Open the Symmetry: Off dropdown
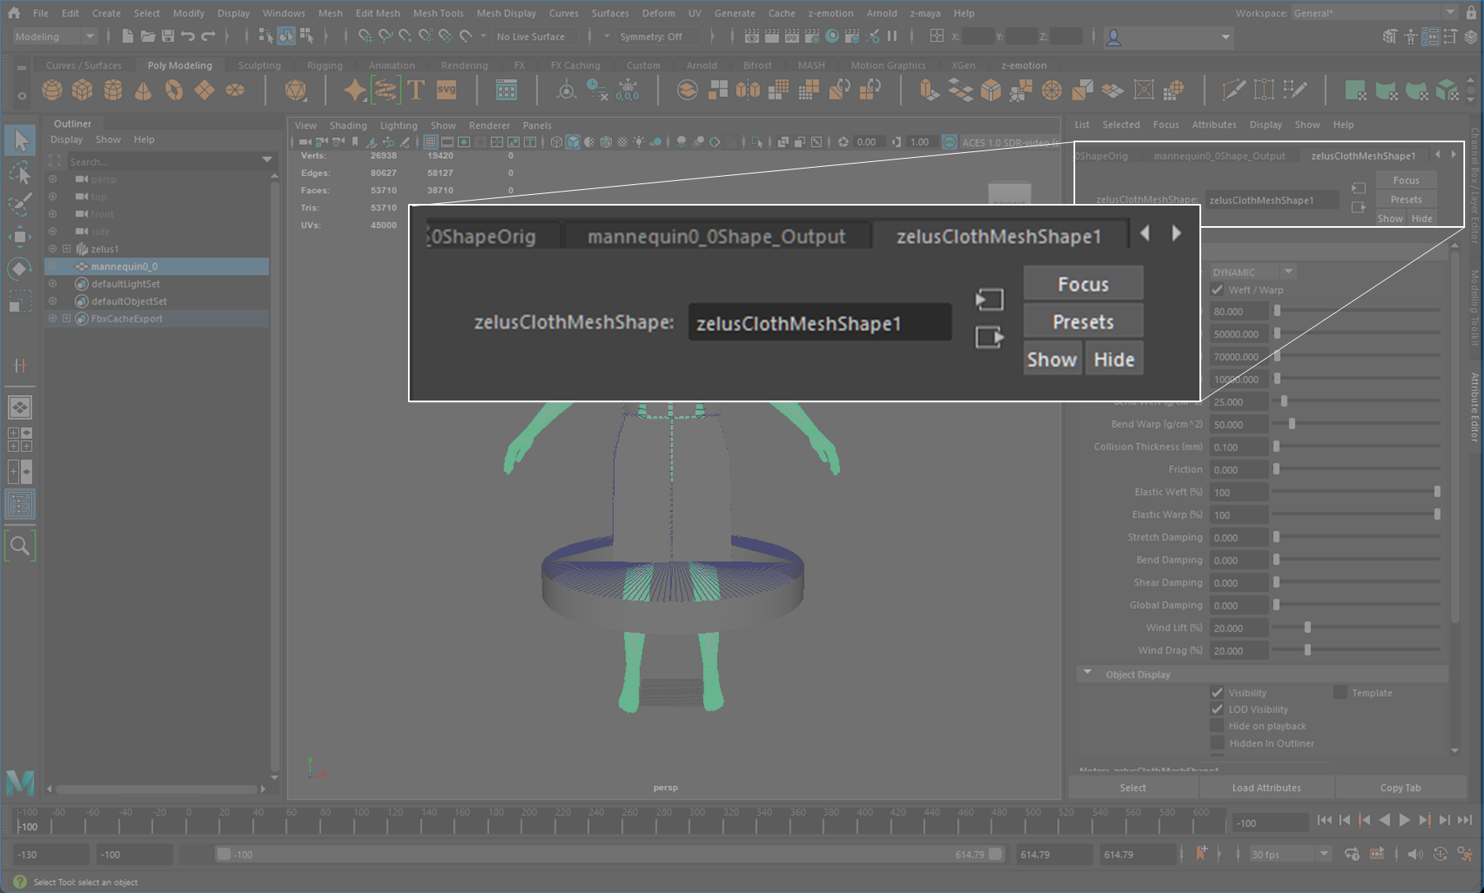Image resolution: width=1484 pixels, height=893 pixels. (x=657, y=37)
